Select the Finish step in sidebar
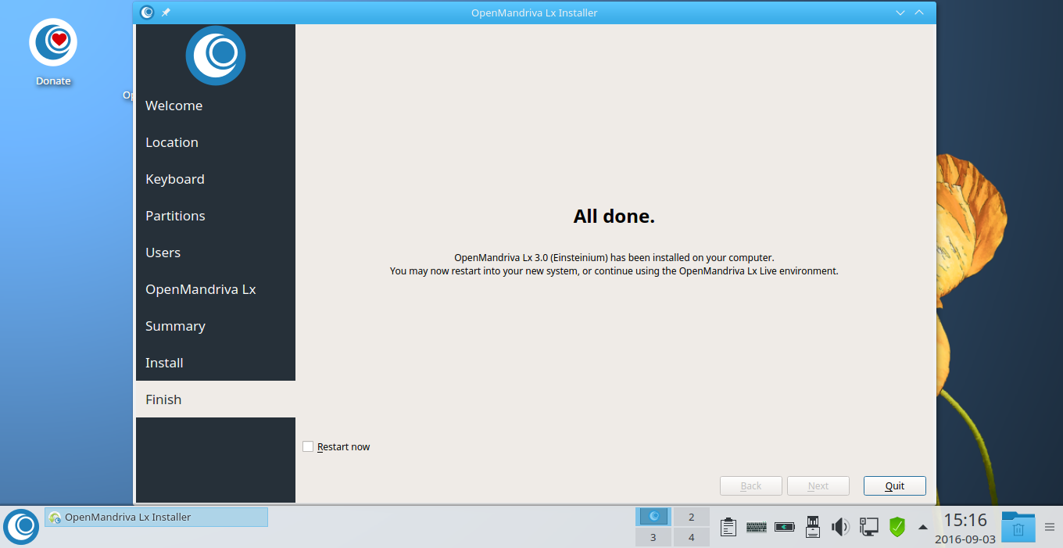The height and width of the screenshot is (548, 1063). [216, 399]
